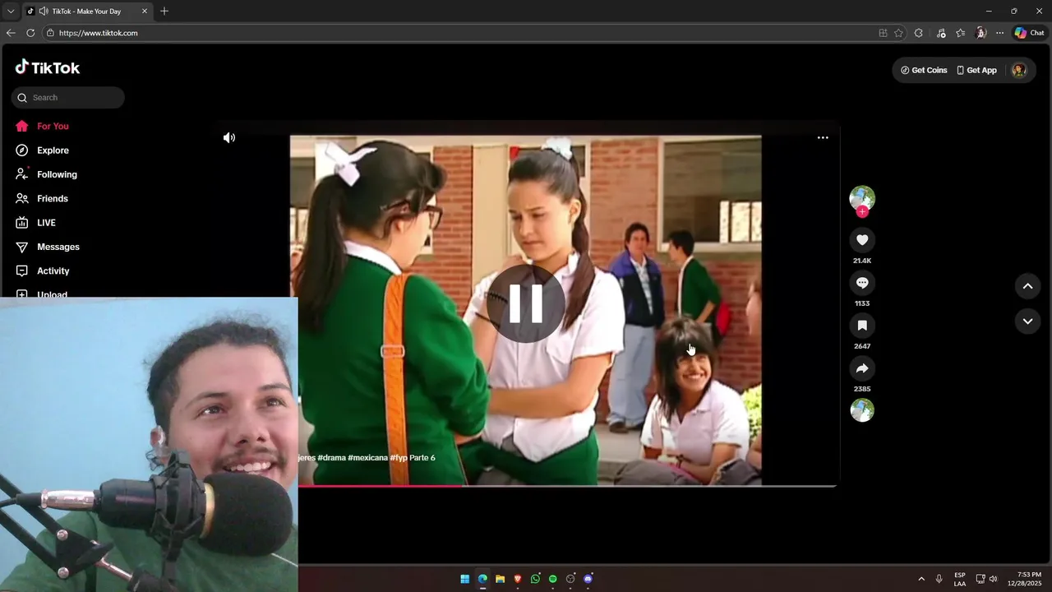Open Brave browser from taskbar
This screenshot has width=1052, height=592.
[x=518, y=579]
